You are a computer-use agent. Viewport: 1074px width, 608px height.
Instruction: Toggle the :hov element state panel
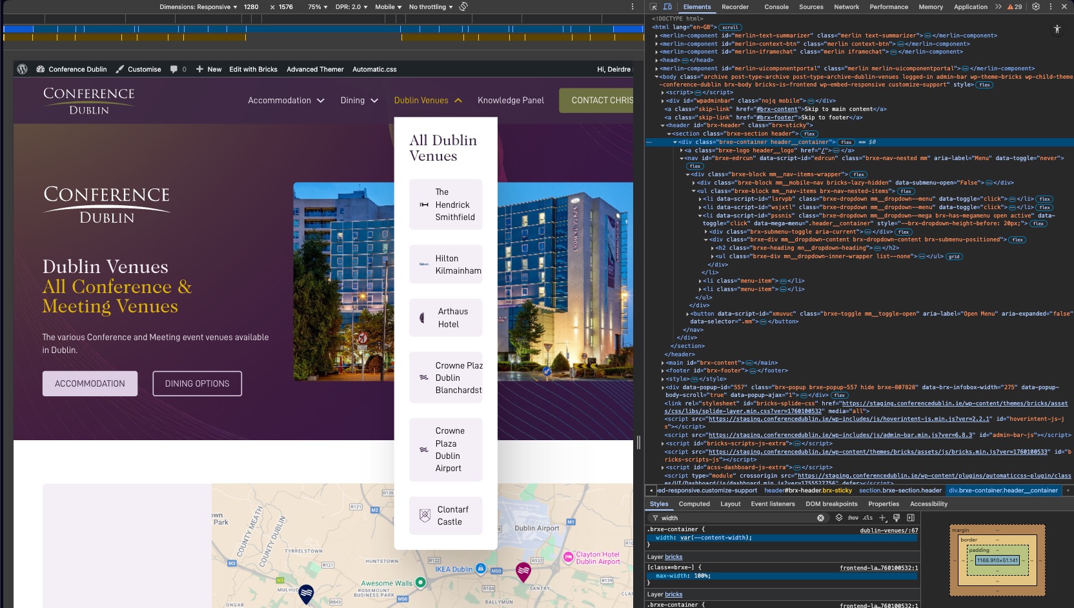[853, 518]
